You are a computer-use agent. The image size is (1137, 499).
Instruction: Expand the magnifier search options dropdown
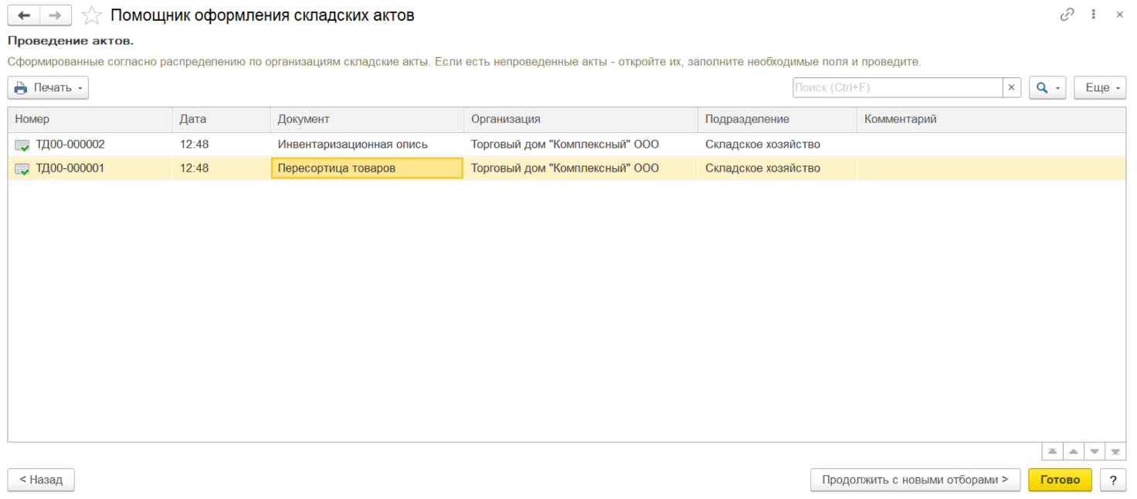pyautogui.click(x=1047, y=88)
